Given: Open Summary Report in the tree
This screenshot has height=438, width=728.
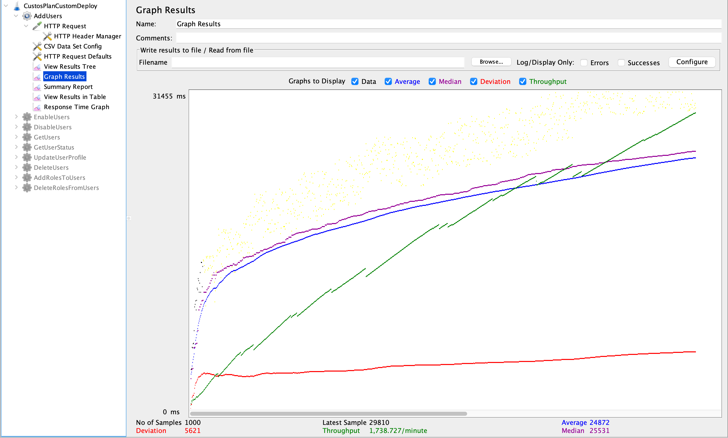Looking at the screenshot, I should click(68, 87).
